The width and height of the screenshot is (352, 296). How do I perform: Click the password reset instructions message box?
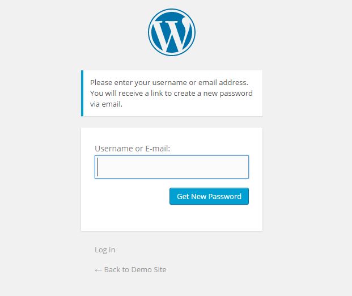coord(172,93)
